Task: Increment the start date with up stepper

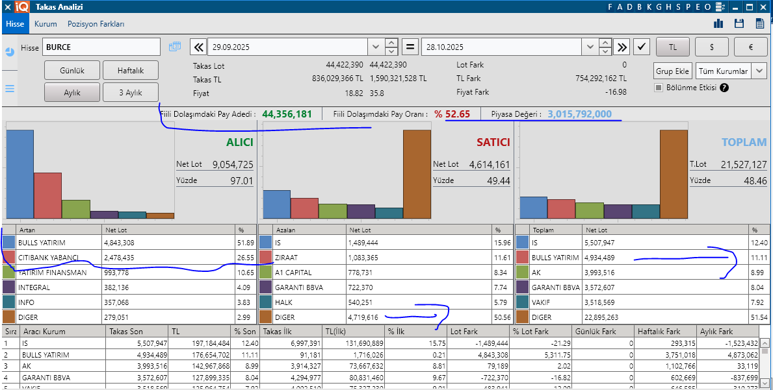Action: [391, 43]
